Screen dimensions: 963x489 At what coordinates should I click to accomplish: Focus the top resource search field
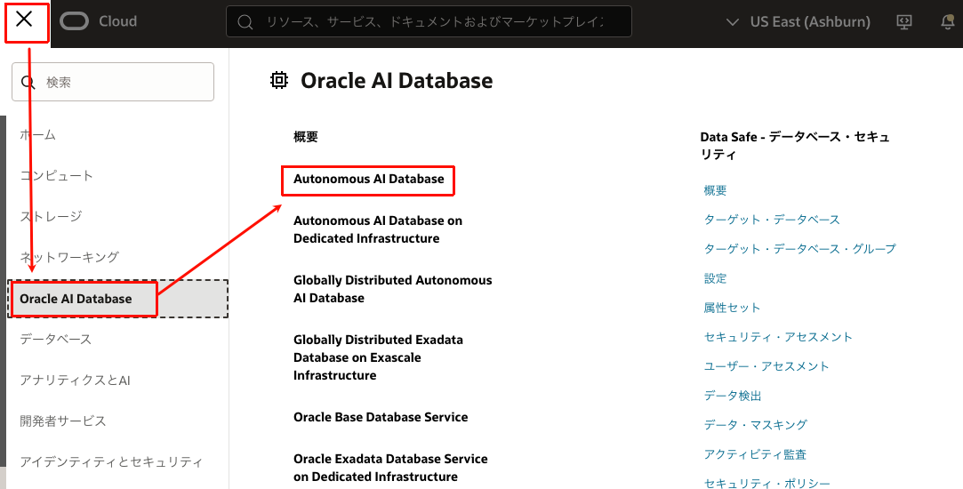tap(436, 21)
